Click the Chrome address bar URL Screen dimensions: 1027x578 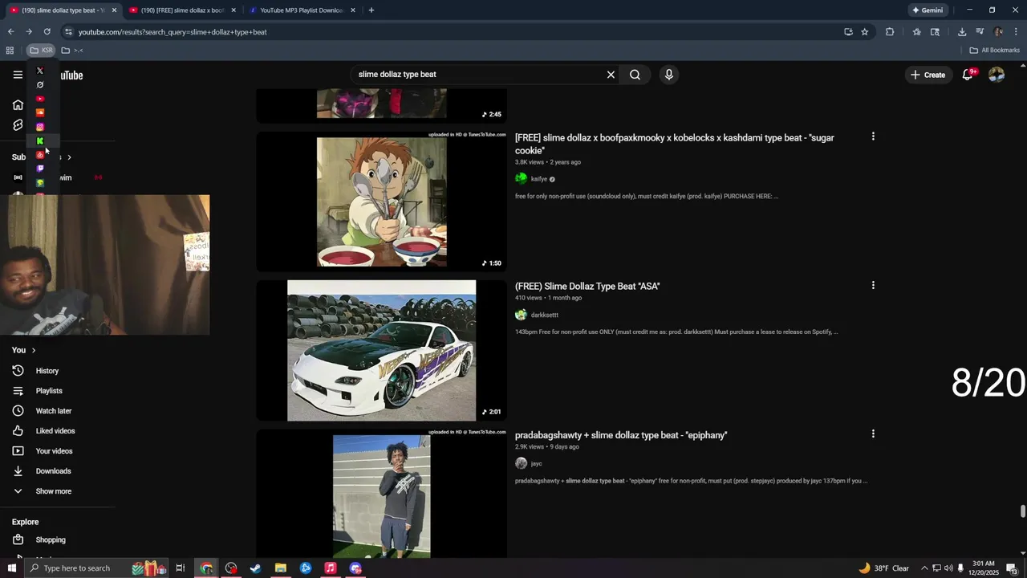click(173, 32)
